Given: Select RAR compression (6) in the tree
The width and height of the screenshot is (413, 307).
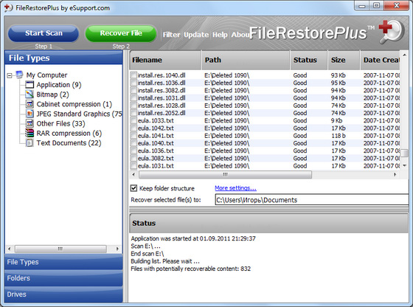Looking at the screenshot, I should pyautogui.click(x=69, y=134).
